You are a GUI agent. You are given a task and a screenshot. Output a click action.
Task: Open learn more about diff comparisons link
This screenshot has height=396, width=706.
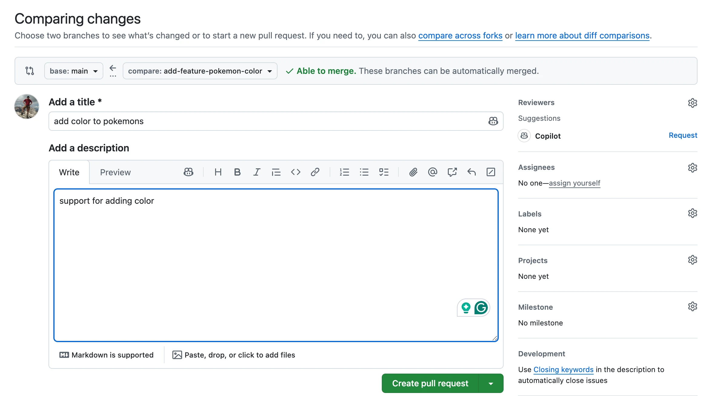pyautogui.click(x=582, y=36)
